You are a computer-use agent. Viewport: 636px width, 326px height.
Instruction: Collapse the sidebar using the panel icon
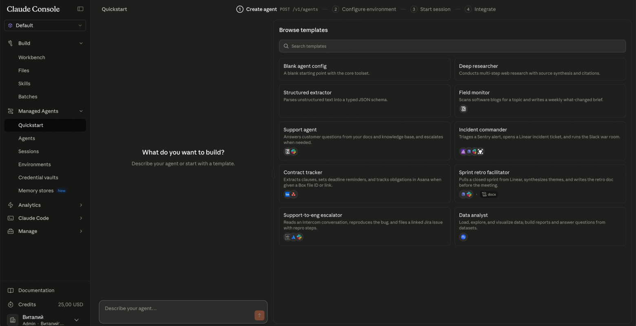(80, 9)
